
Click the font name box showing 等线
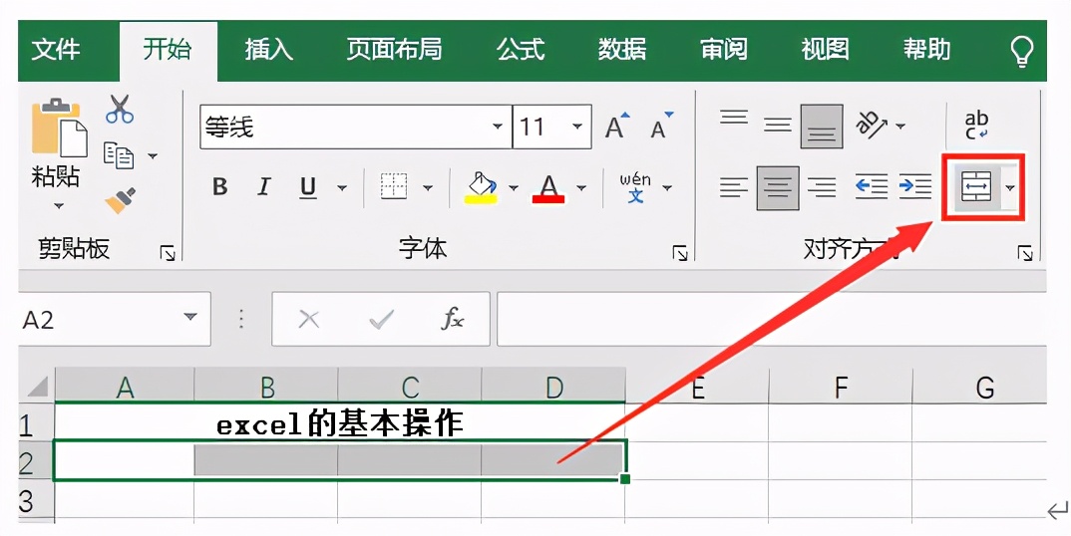click(x=356, y=127)
